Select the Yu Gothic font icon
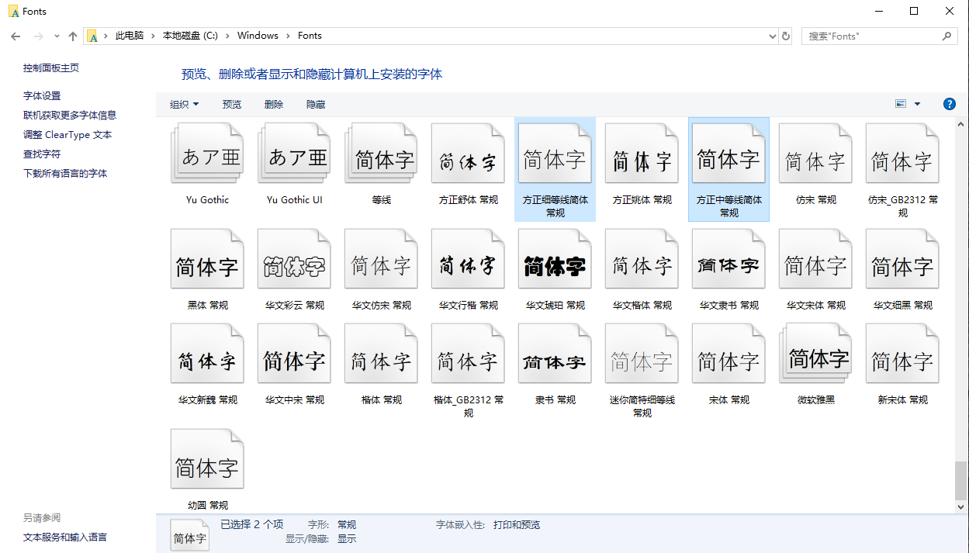The image size is (969, 553). click(207, 154)
